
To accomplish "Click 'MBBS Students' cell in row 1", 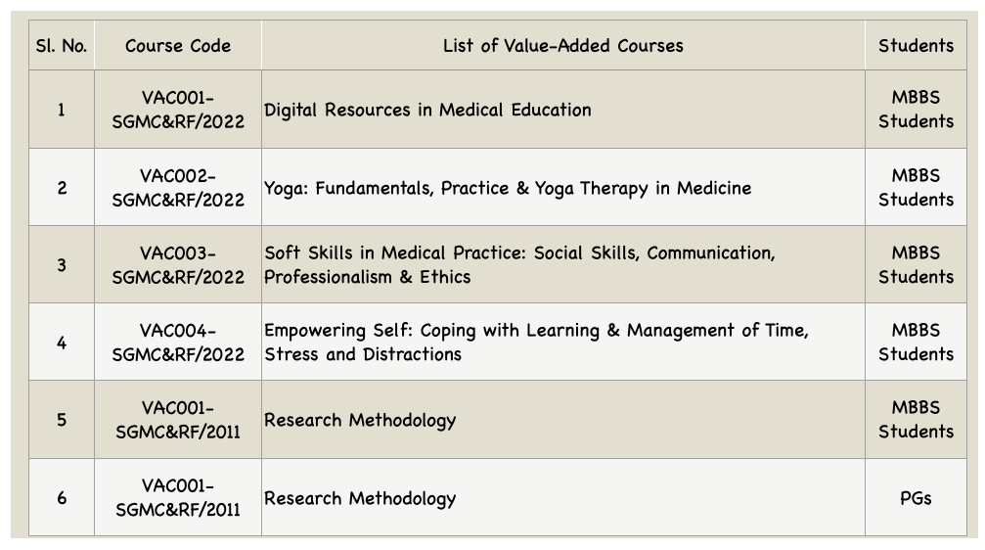I will pyautogui.click(x=916, y=110).
